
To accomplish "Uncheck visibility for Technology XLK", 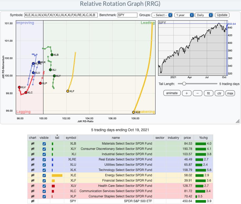I will pyautogui.click(x=44, y=170).
